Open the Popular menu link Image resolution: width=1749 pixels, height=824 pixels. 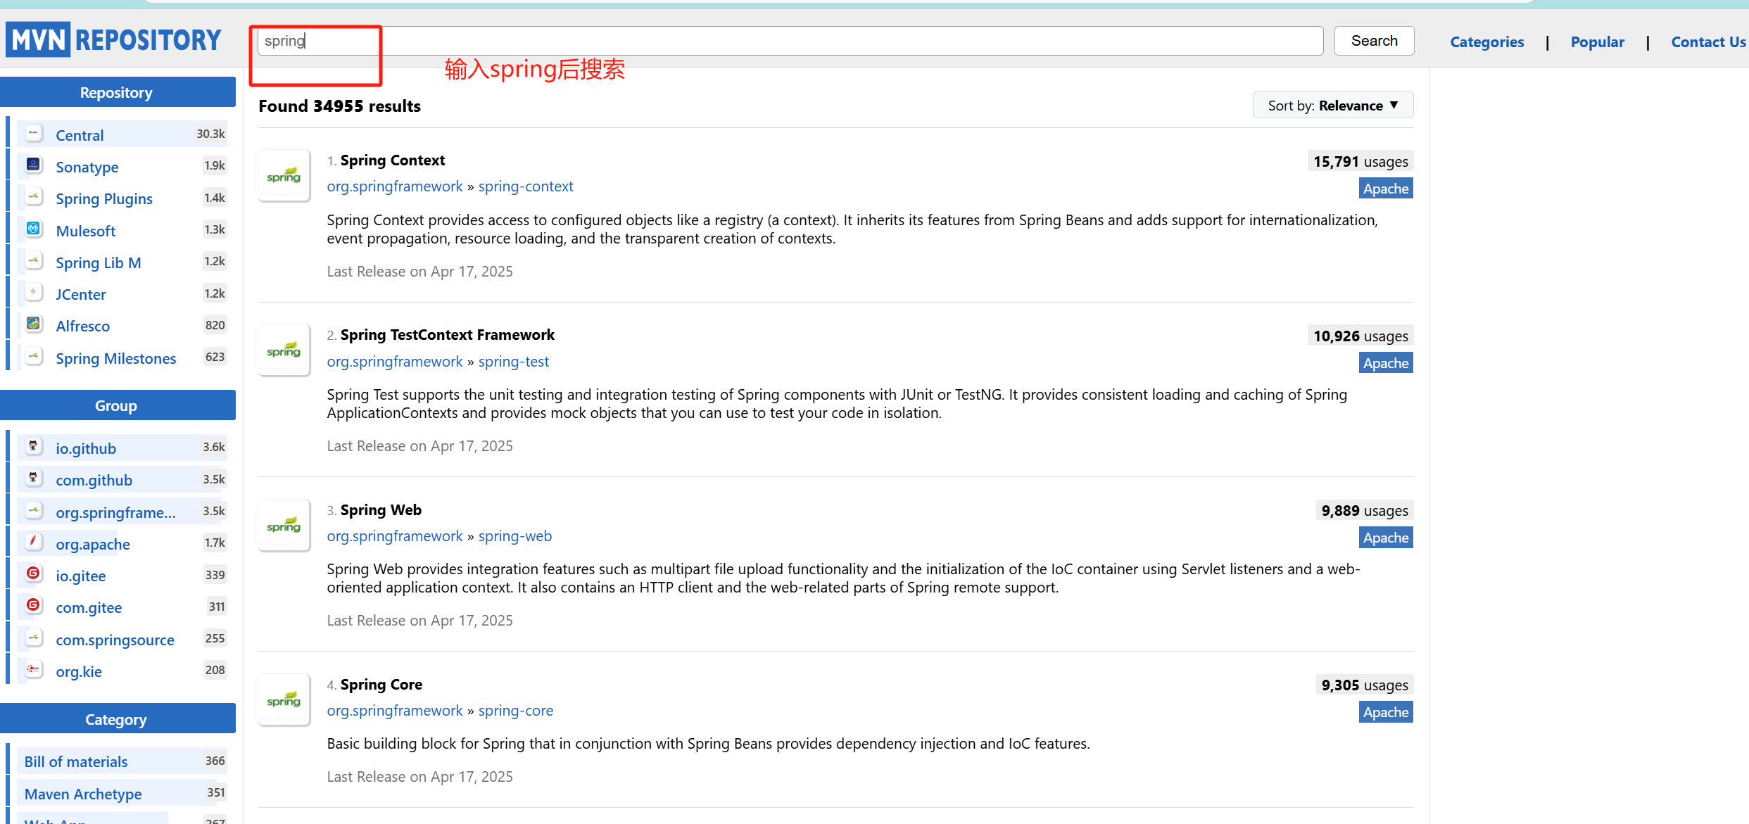1598,42
